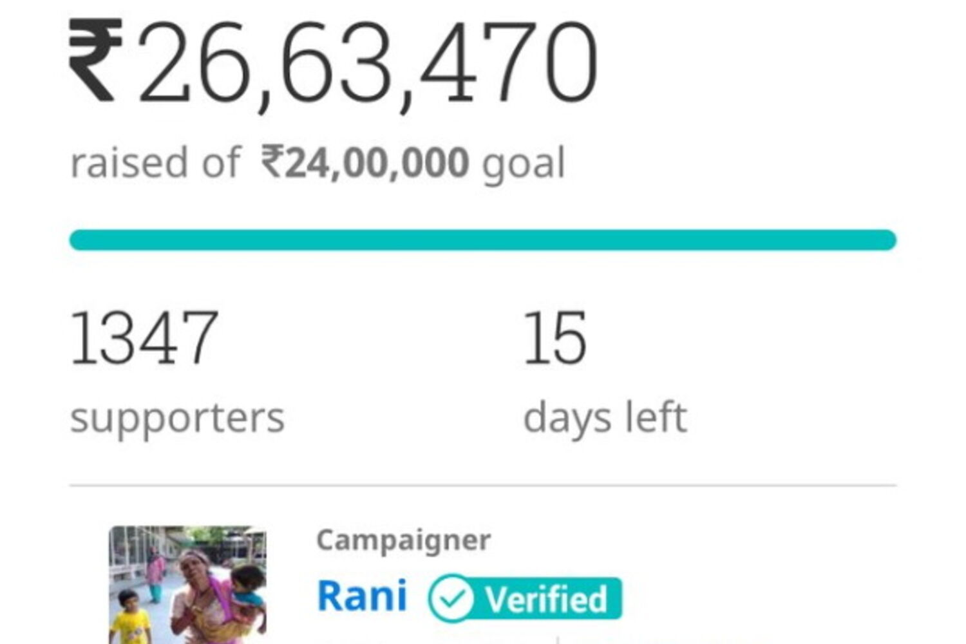The image size is (966, 644).
Task: Click the 'days left' label
Action: coord(605,417)
